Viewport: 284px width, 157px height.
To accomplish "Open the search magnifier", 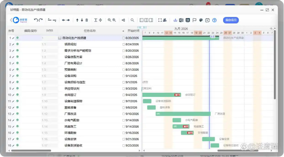I will (x=132, y=20).
